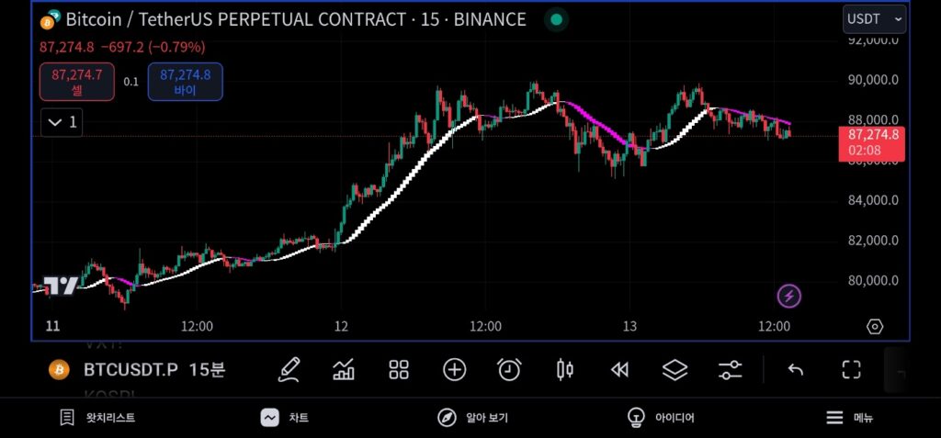Tap the date label 12 on time axis
Screen dimensions: 941x438
(x=342, y=326)
